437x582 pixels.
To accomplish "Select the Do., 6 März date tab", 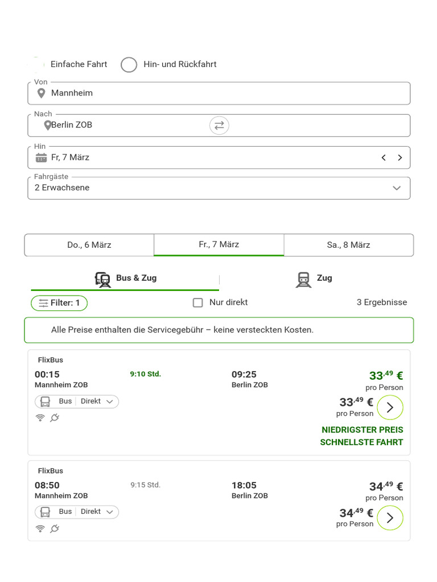I will (x=89, y=245).
